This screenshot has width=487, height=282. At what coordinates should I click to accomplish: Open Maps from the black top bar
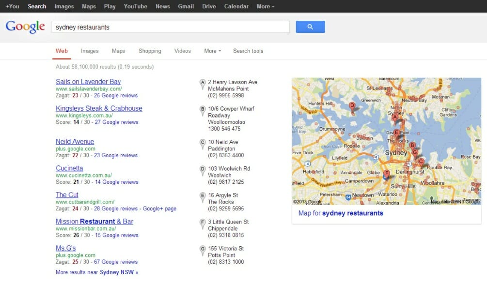[x=89, y=6]
